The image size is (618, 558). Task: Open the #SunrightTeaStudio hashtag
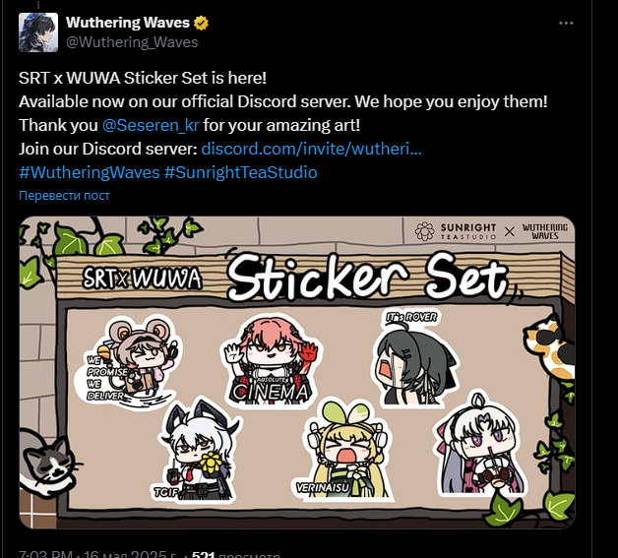coord(240,172)
